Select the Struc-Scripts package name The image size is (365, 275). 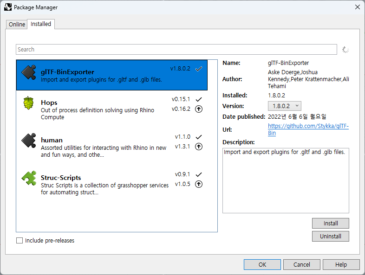(61, 178)
